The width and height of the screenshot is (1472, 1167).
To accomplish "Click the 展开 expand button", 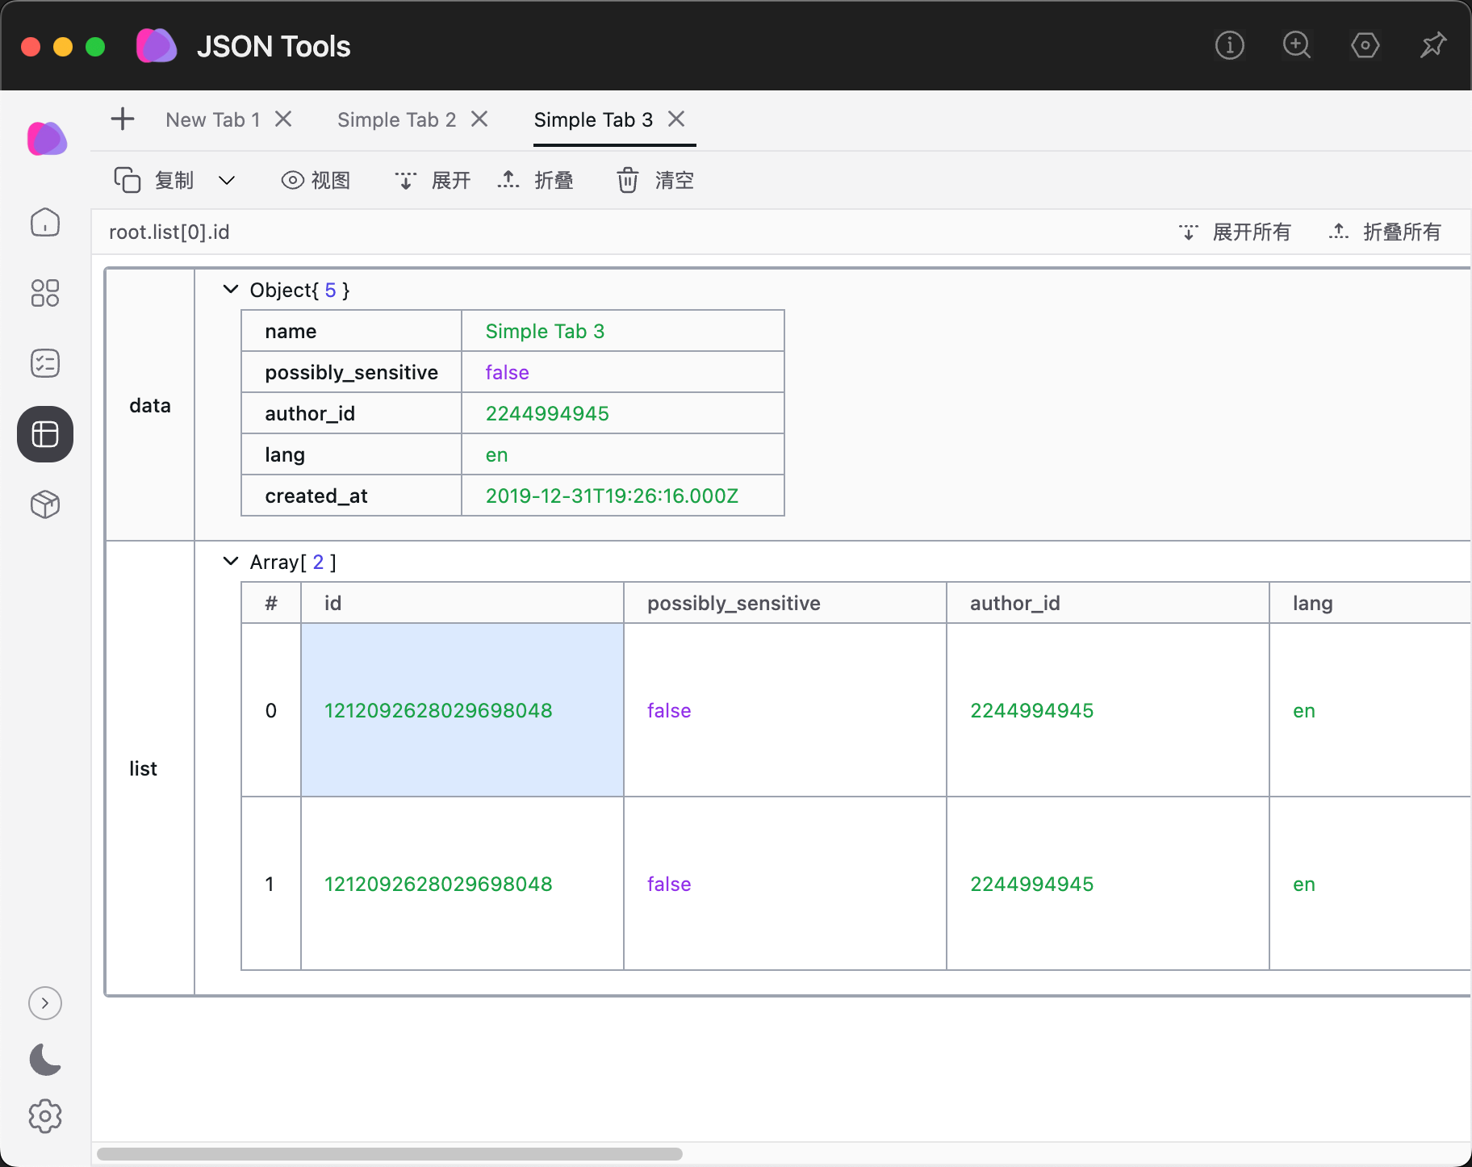I will tap(433, 180).
